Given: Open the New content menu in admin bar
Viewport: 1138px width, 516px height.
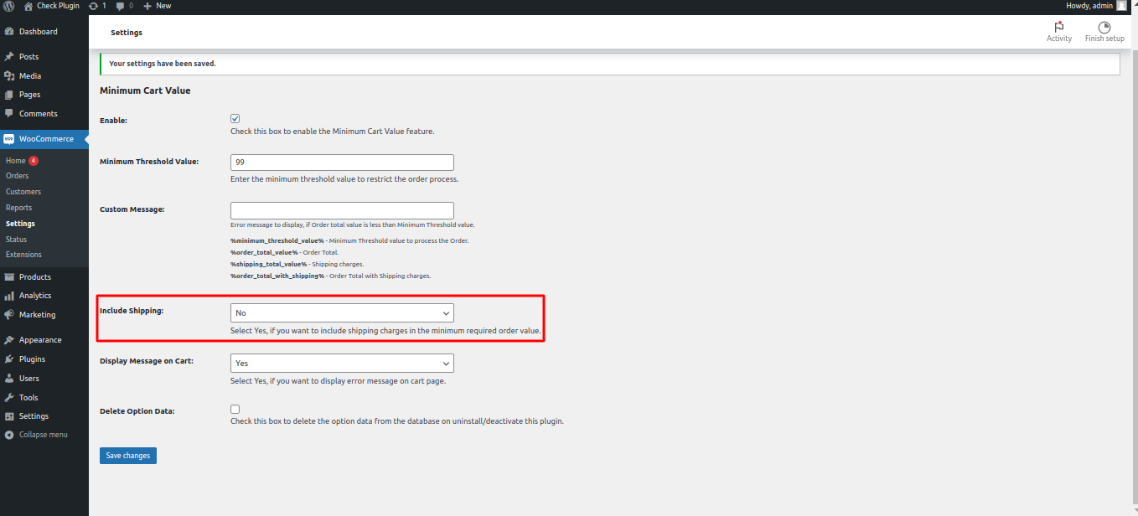Looking at the screenshot, I should click(157, 6).
